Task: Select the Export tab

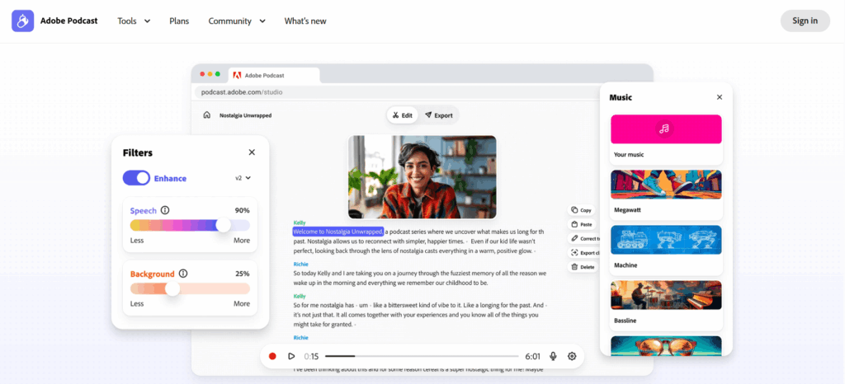Action: [438, 115]
